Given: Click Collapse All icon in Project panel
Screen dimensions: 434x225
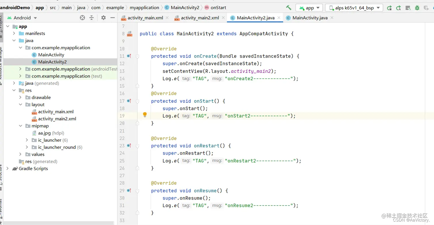Looking at the screenshot, I should coord(92,18).
